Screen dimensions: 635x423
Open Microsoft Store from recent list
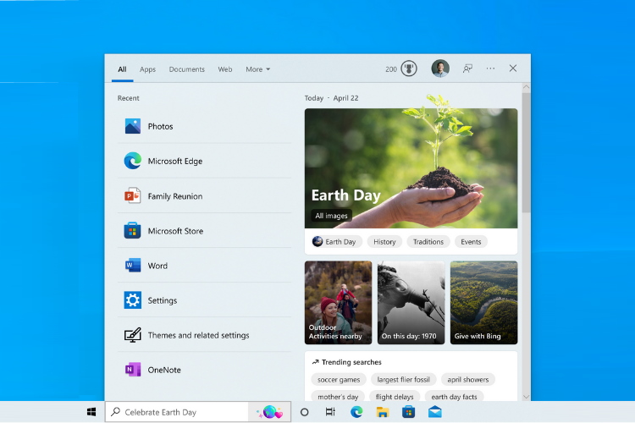coord(204,231)
